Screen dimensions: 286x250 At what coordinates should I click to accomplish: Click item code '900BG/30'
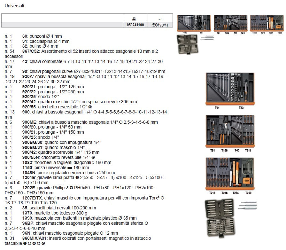pos(32,142)
